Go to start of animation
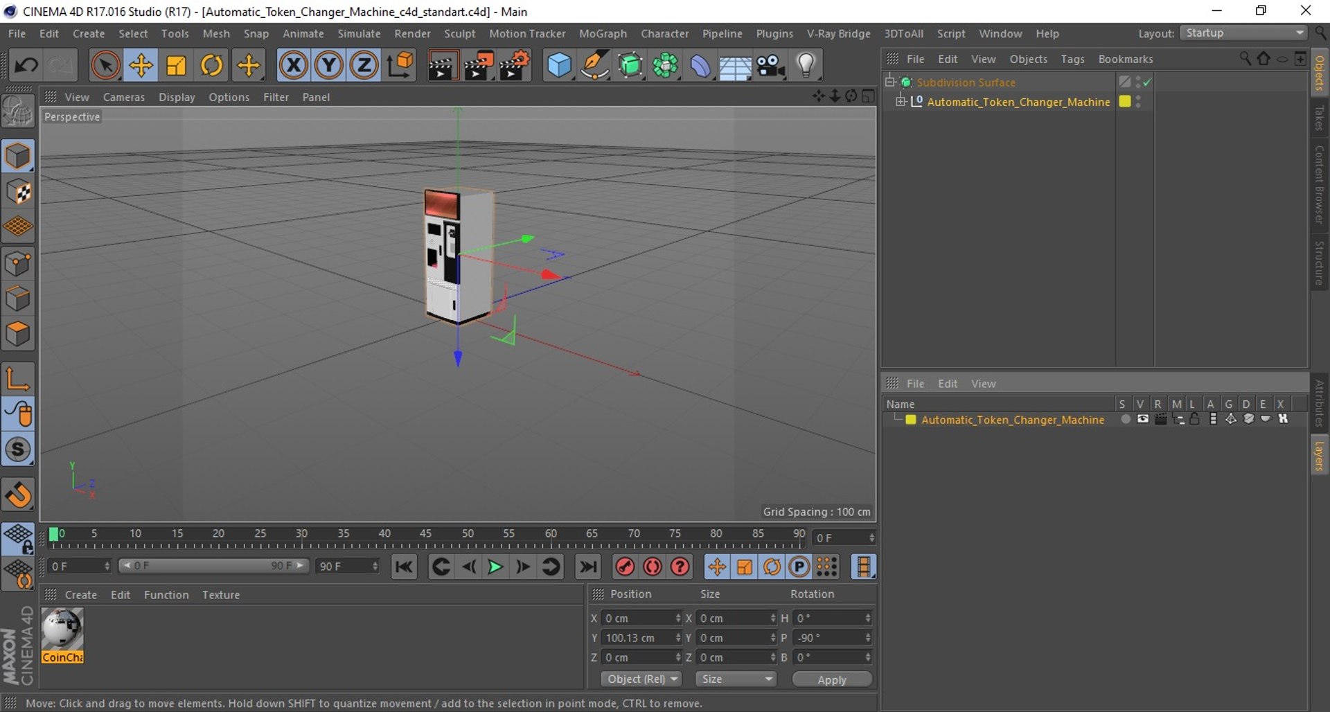1330x712 pixels. [404, 567]
